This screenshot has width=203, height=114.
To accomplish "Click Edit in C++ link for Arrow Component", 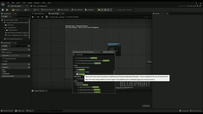I will point(26,35).
